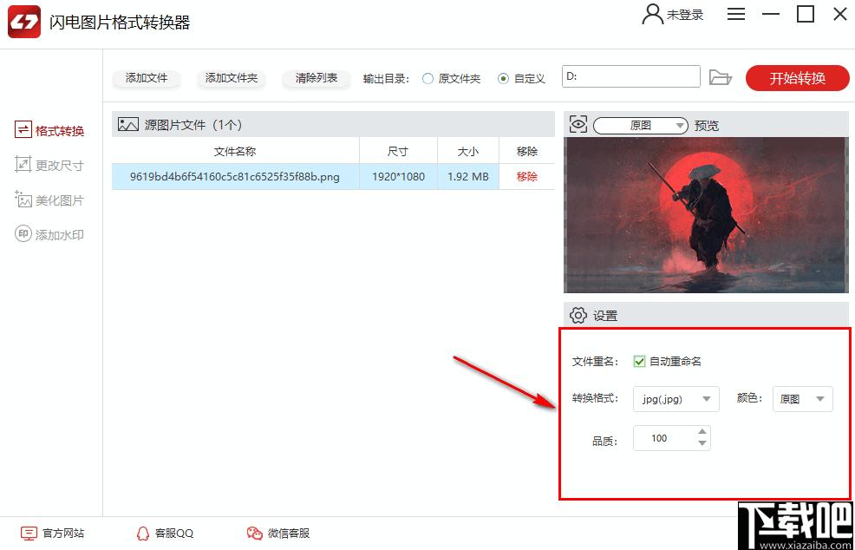
Task: Click the user account avatar icon
Action: click(652, 15)
